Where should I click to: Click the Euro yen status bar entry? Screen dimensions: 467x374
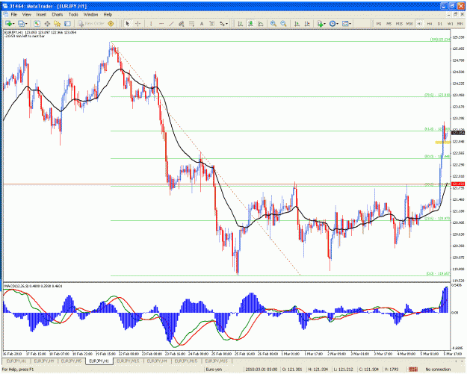[x=214, y=370]
